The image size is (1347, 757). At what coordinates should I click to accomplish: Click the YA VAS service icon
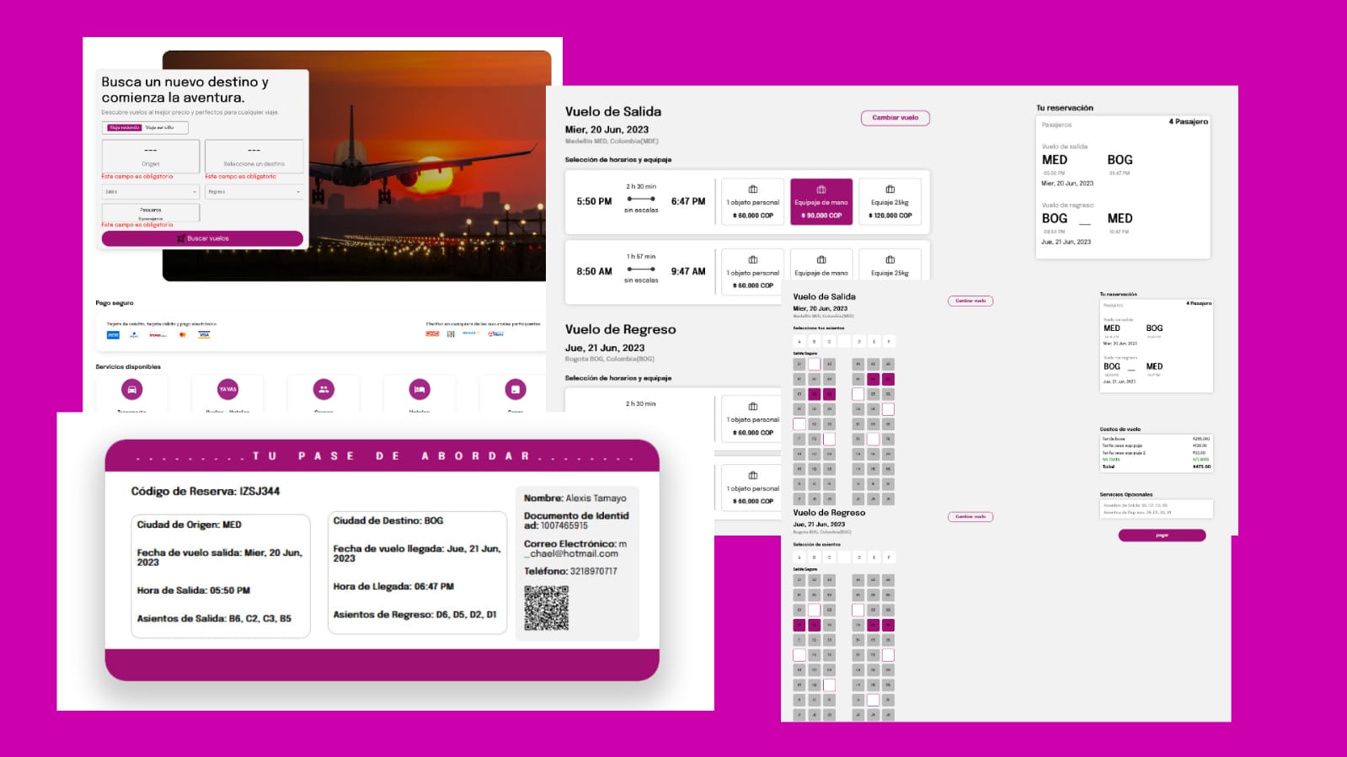point(227,389)
